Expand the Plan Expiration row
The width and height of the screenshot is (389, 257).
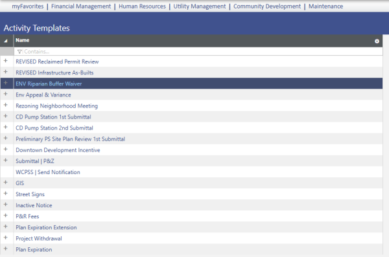(6, 249)
